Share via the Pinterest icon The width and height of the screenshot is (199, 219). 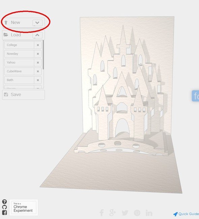click(x=137, y=213)
